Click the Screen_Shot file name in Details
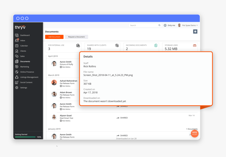226x157 pixels. (108, 75)
